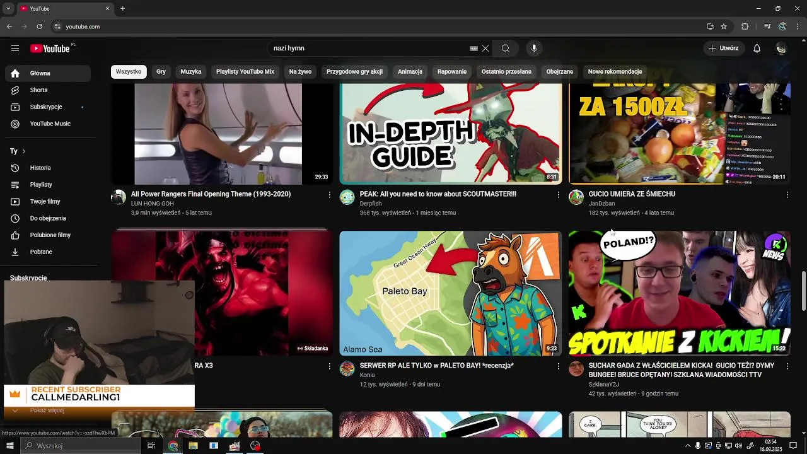Open GUCIO UMIERA video three-dot menu
The width and height of the screenshot is (807, 454).
[787, 195]
